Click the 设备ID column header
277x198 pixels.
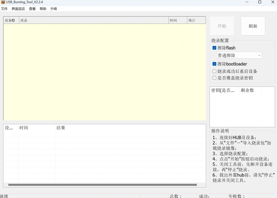pos(11,20)
